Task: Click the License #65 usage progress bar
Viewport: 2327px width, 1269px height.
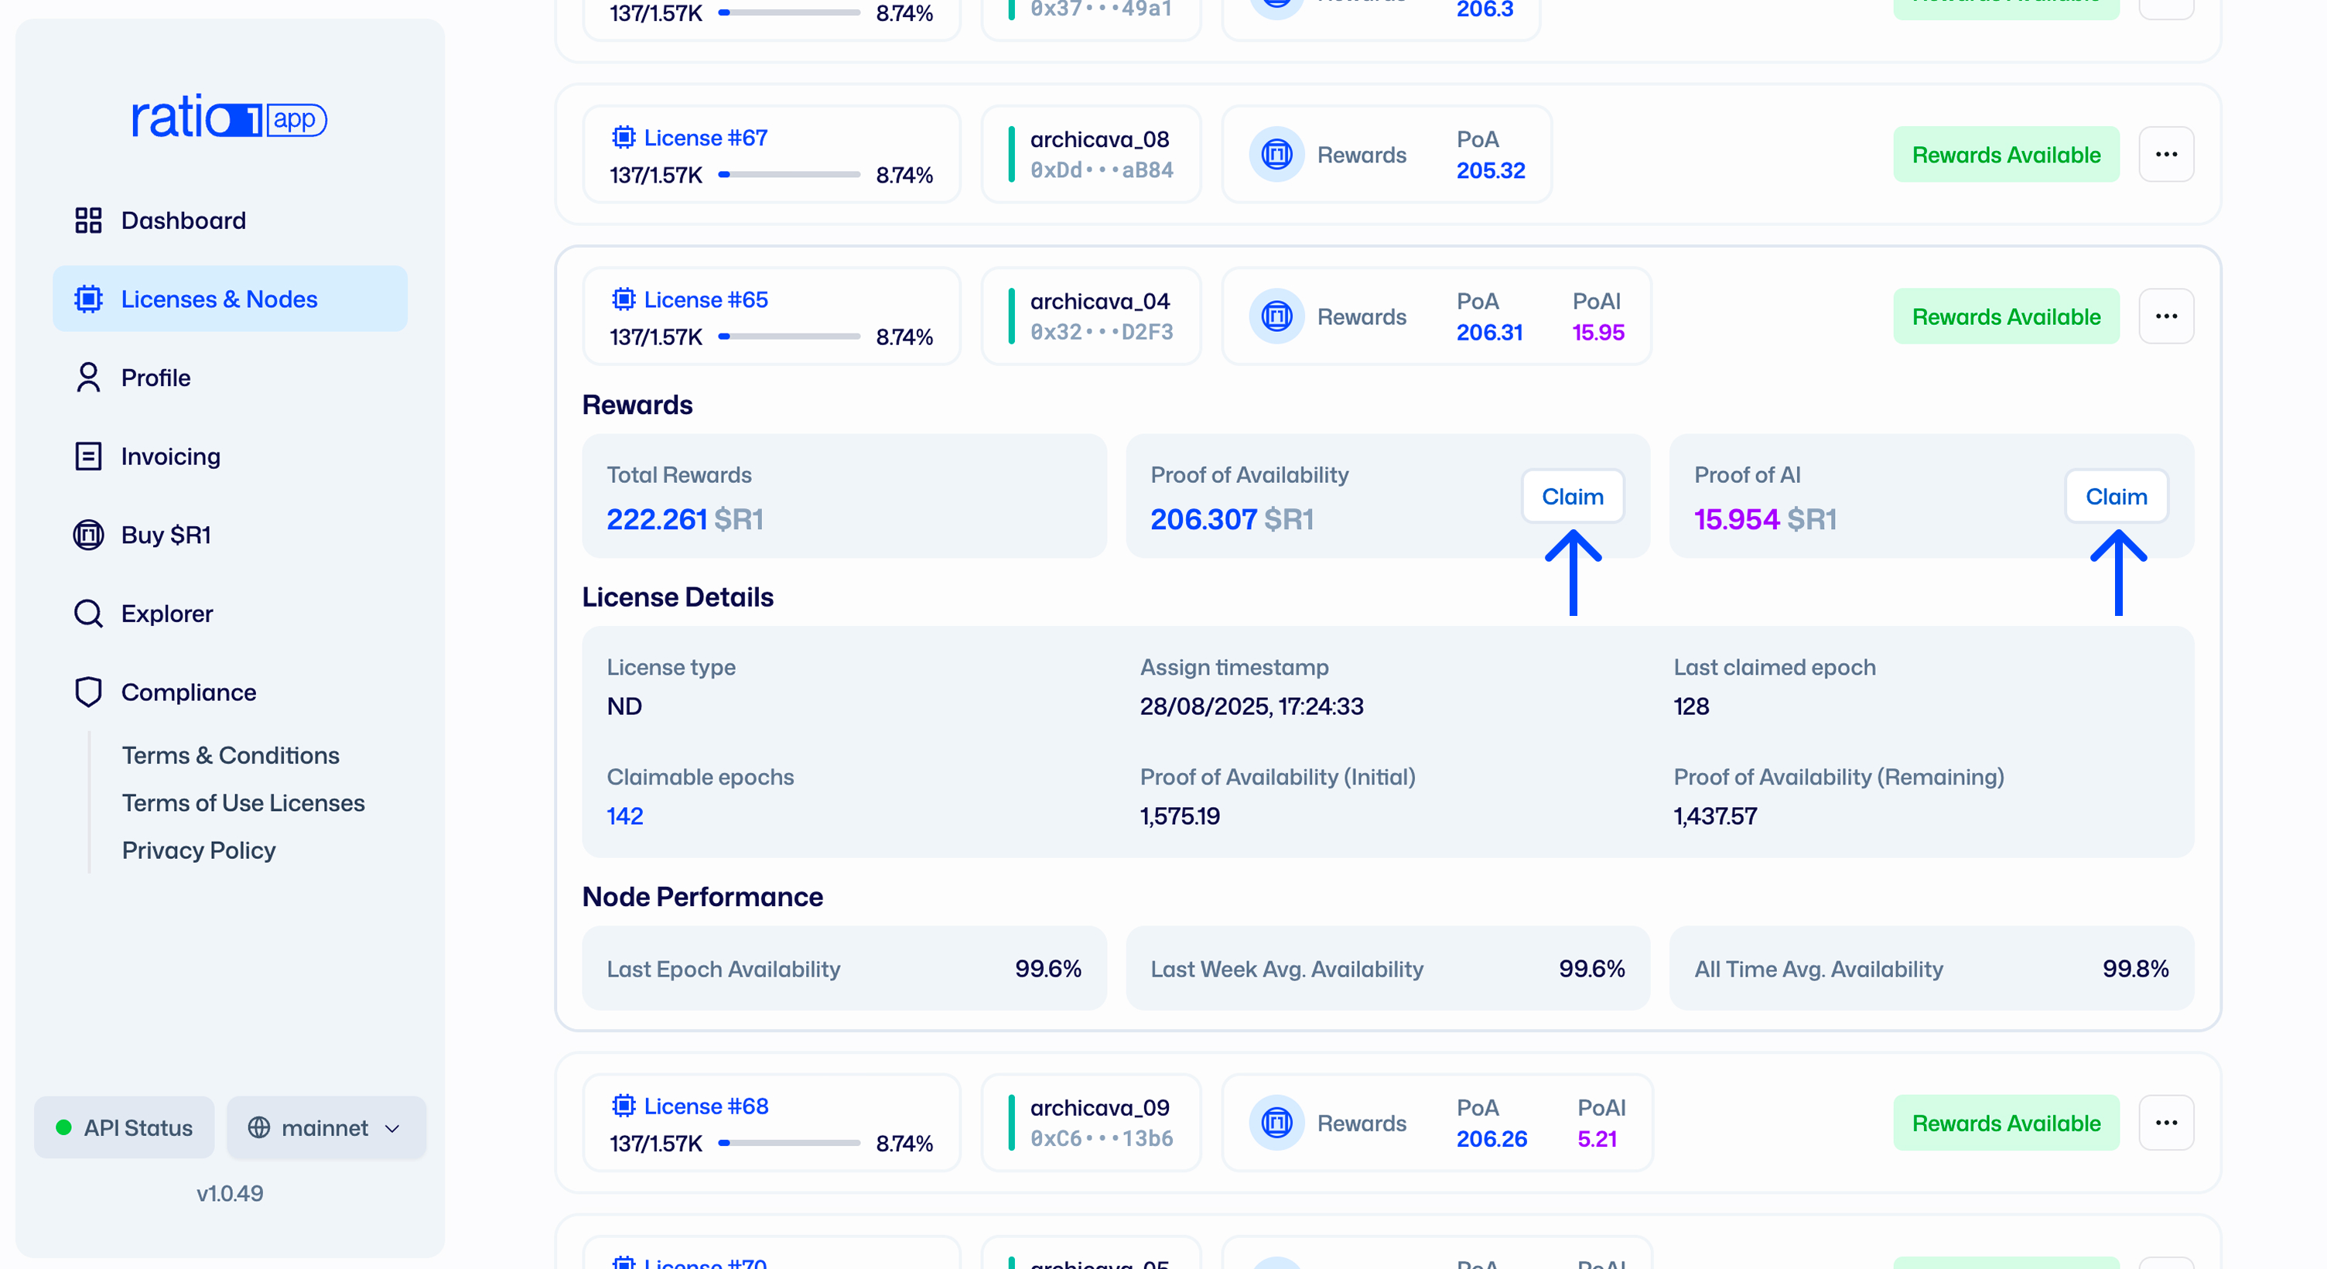Action: (790, 337)
